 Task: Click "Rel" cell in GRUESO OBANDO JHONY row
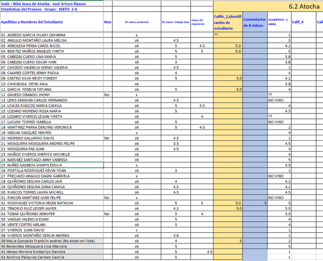coord(107,95)
